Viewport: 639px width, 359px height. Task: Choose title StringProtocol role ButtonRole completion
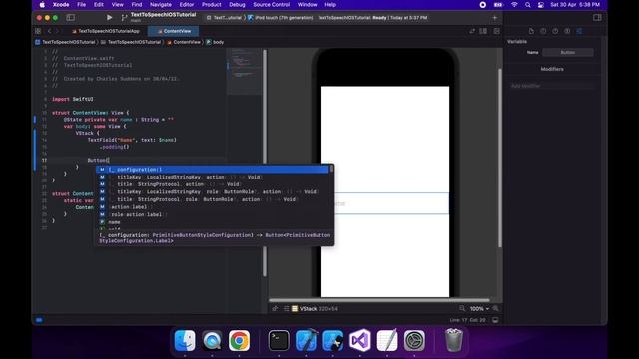(x=213, y=199)
